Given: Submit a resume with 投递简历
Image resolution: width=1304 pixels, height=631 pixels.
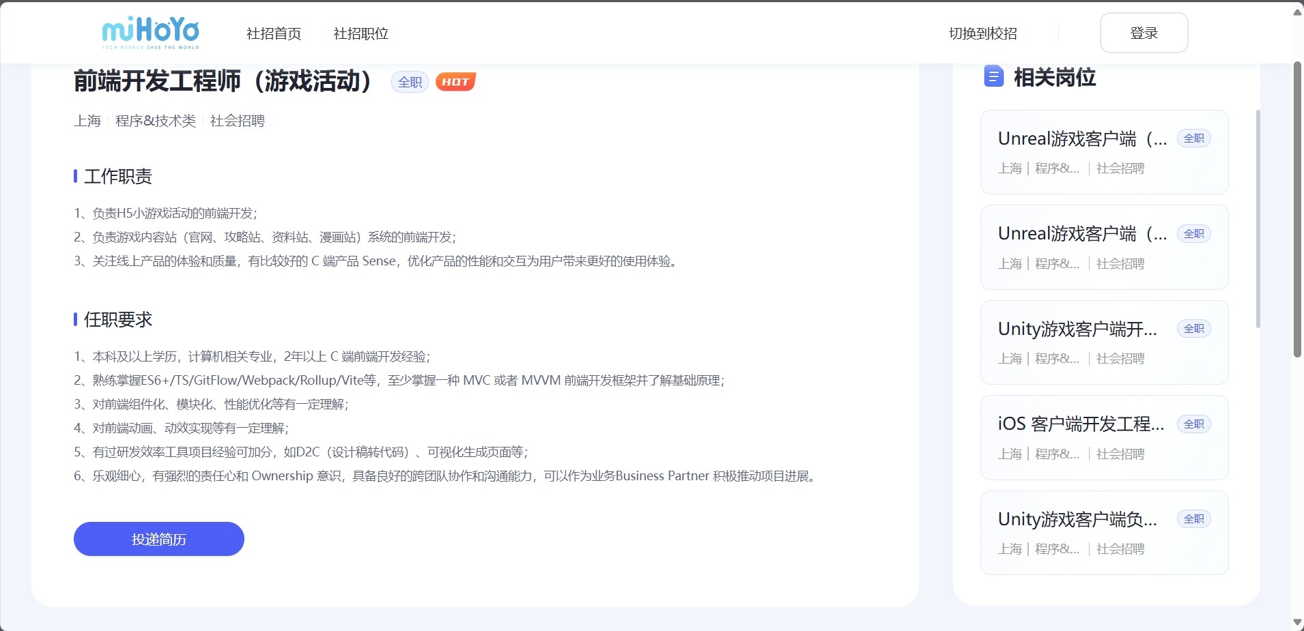Looking at the screenshot, I should (159, 539).
